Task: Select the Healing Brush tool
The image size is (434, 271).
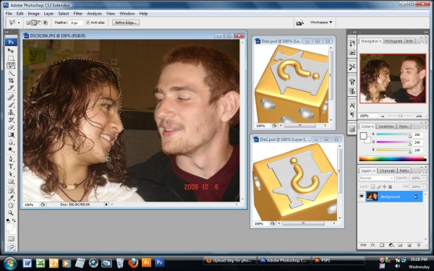Action: [11, 98]
